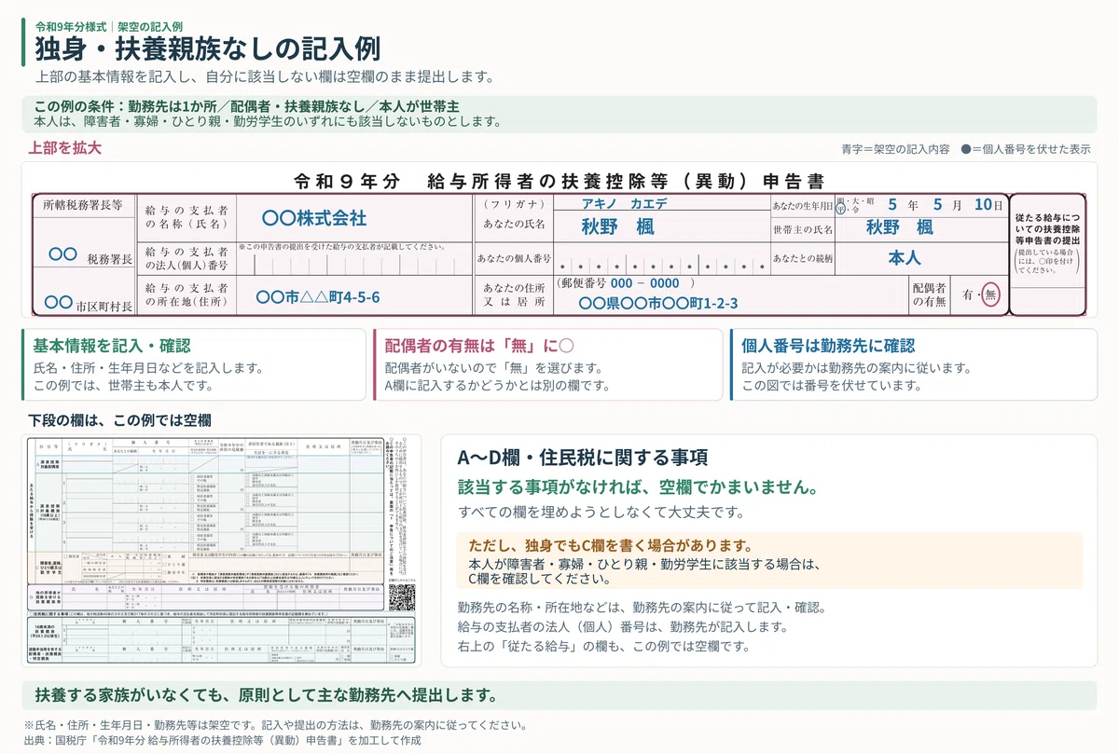This screenshot has width=1119, height=753.
Task: Click the 上部を拡大 section heading
Action: 63,147
